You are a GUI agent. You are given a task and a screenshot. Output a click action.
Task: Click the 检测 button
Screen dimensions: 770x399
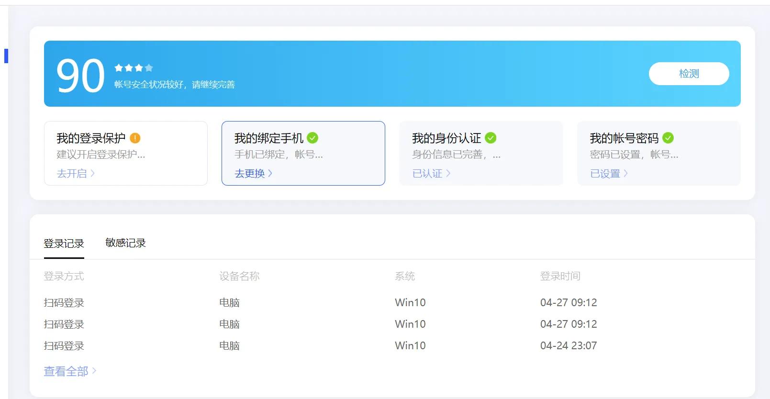coord(689,74)
